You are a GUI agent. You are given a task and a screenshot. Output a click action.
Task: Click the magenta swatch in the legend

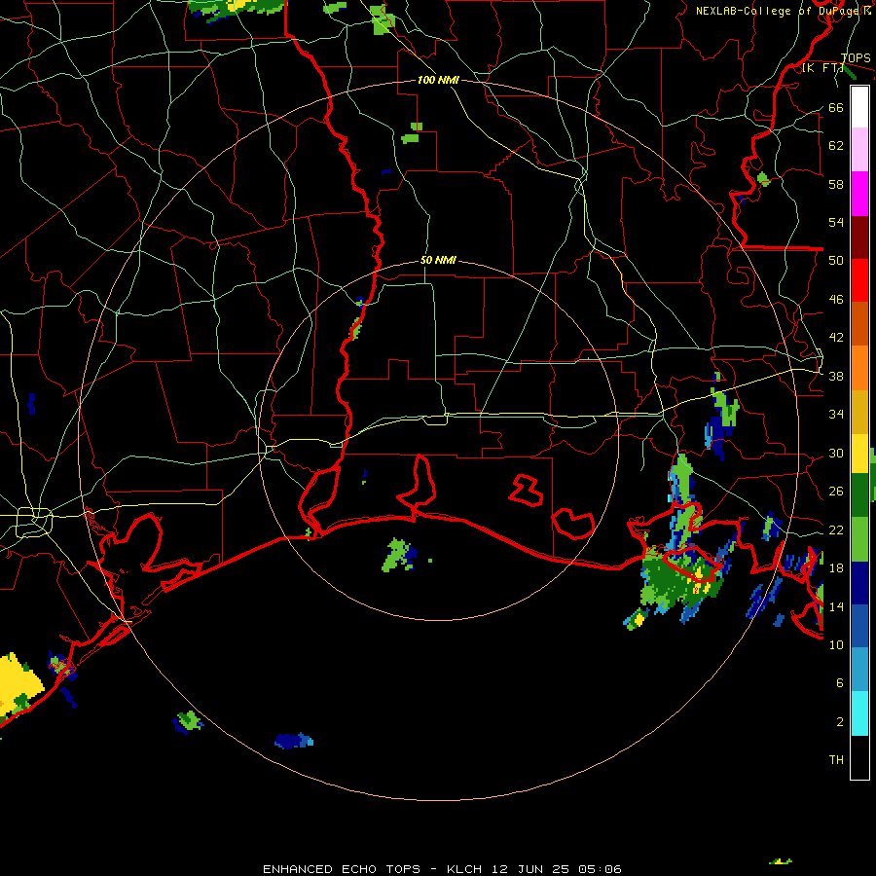pyautogui.click(x=859, y=194)
